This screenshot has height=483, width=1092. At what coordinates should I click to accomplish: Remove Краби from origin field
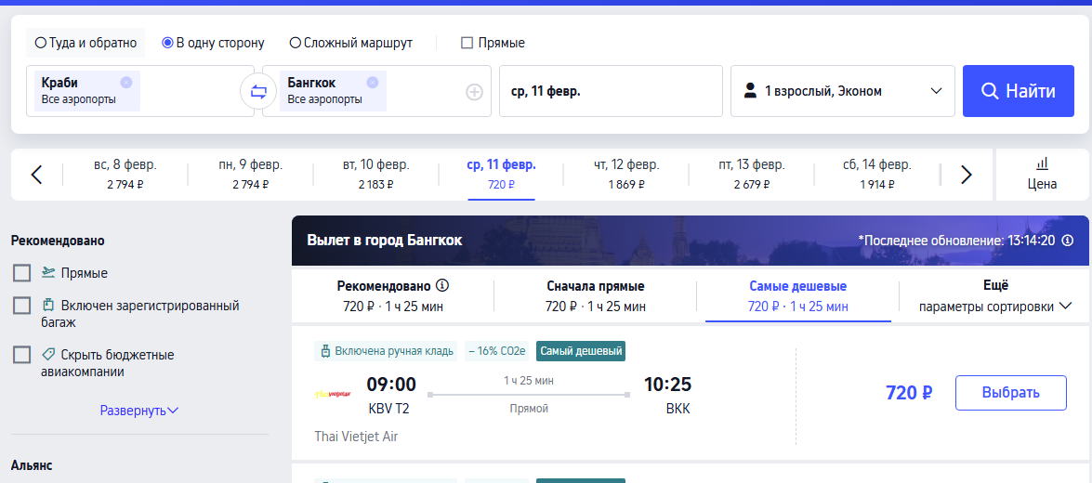click(x=126, y=82)
